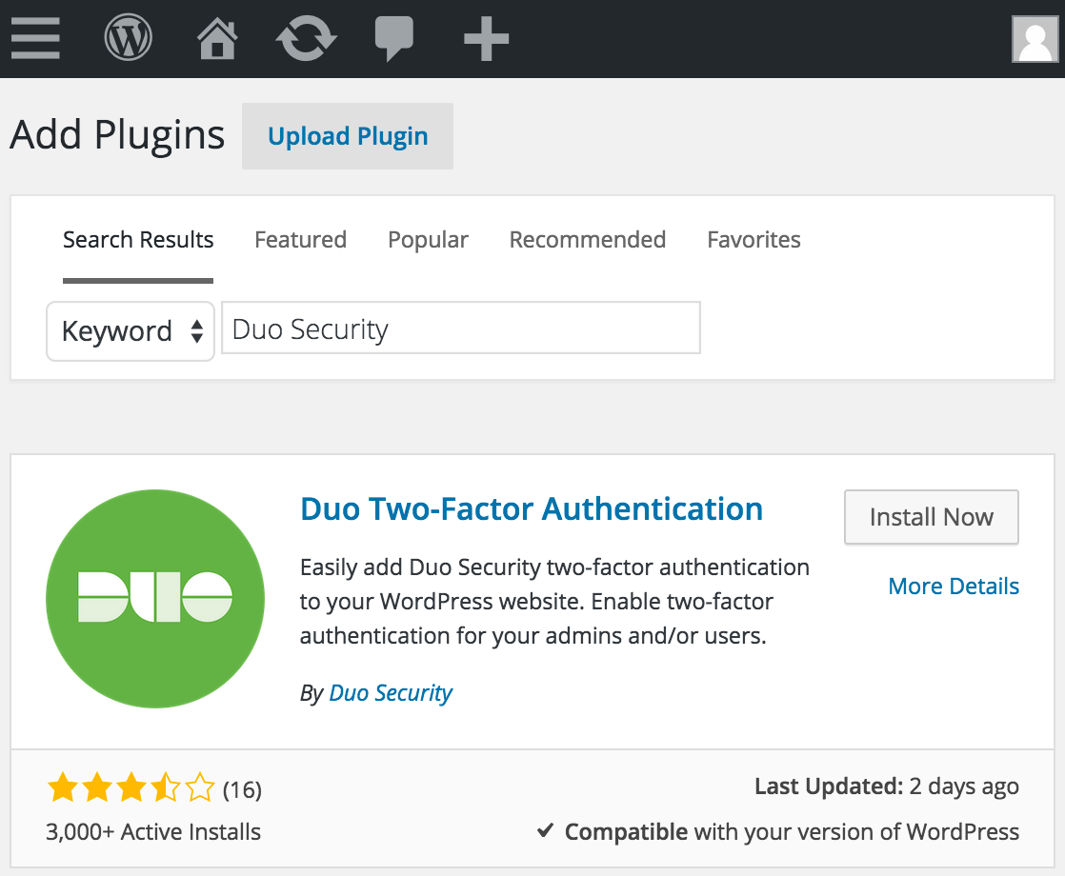The width and height of the screenshot is (1065, 876).
Task: Click the 3,000+ Active Installs text
Action: tap(153, 832)
